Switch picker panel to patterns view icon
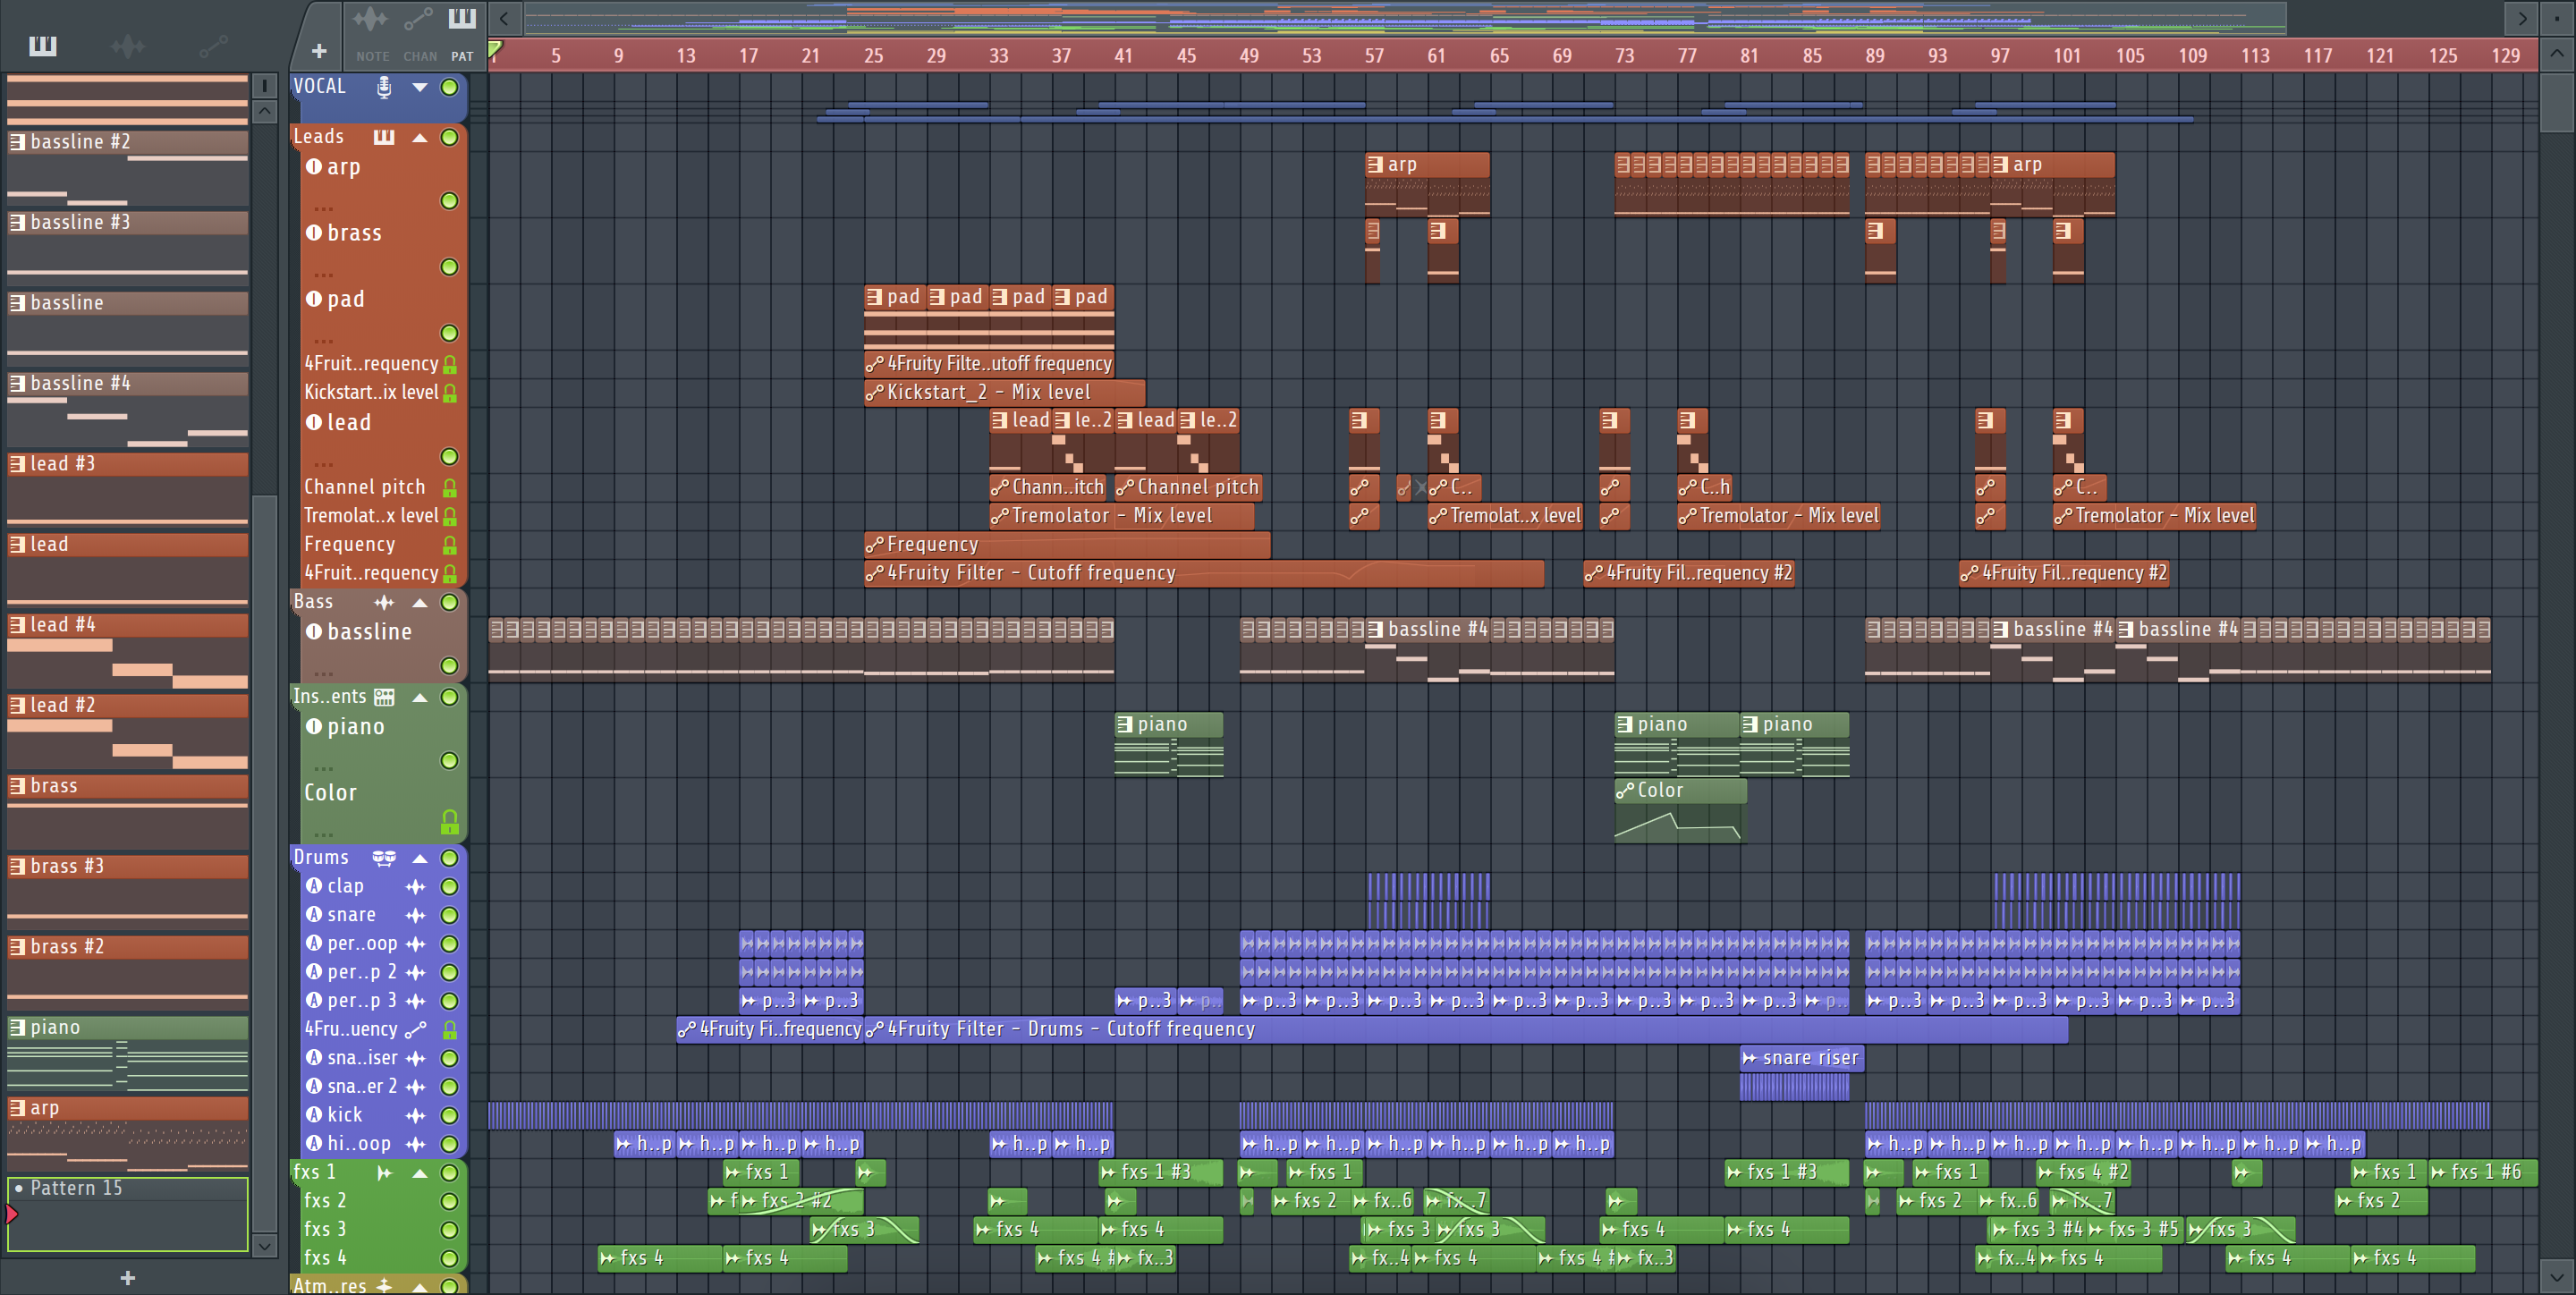The image size is (2576, 1295). (x=43, y=45)
